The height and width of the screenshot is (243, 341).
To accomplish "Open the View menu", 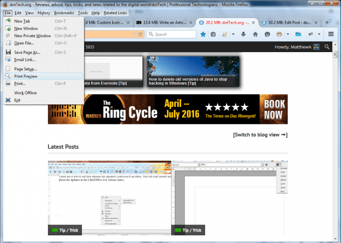I will (29, 13).
